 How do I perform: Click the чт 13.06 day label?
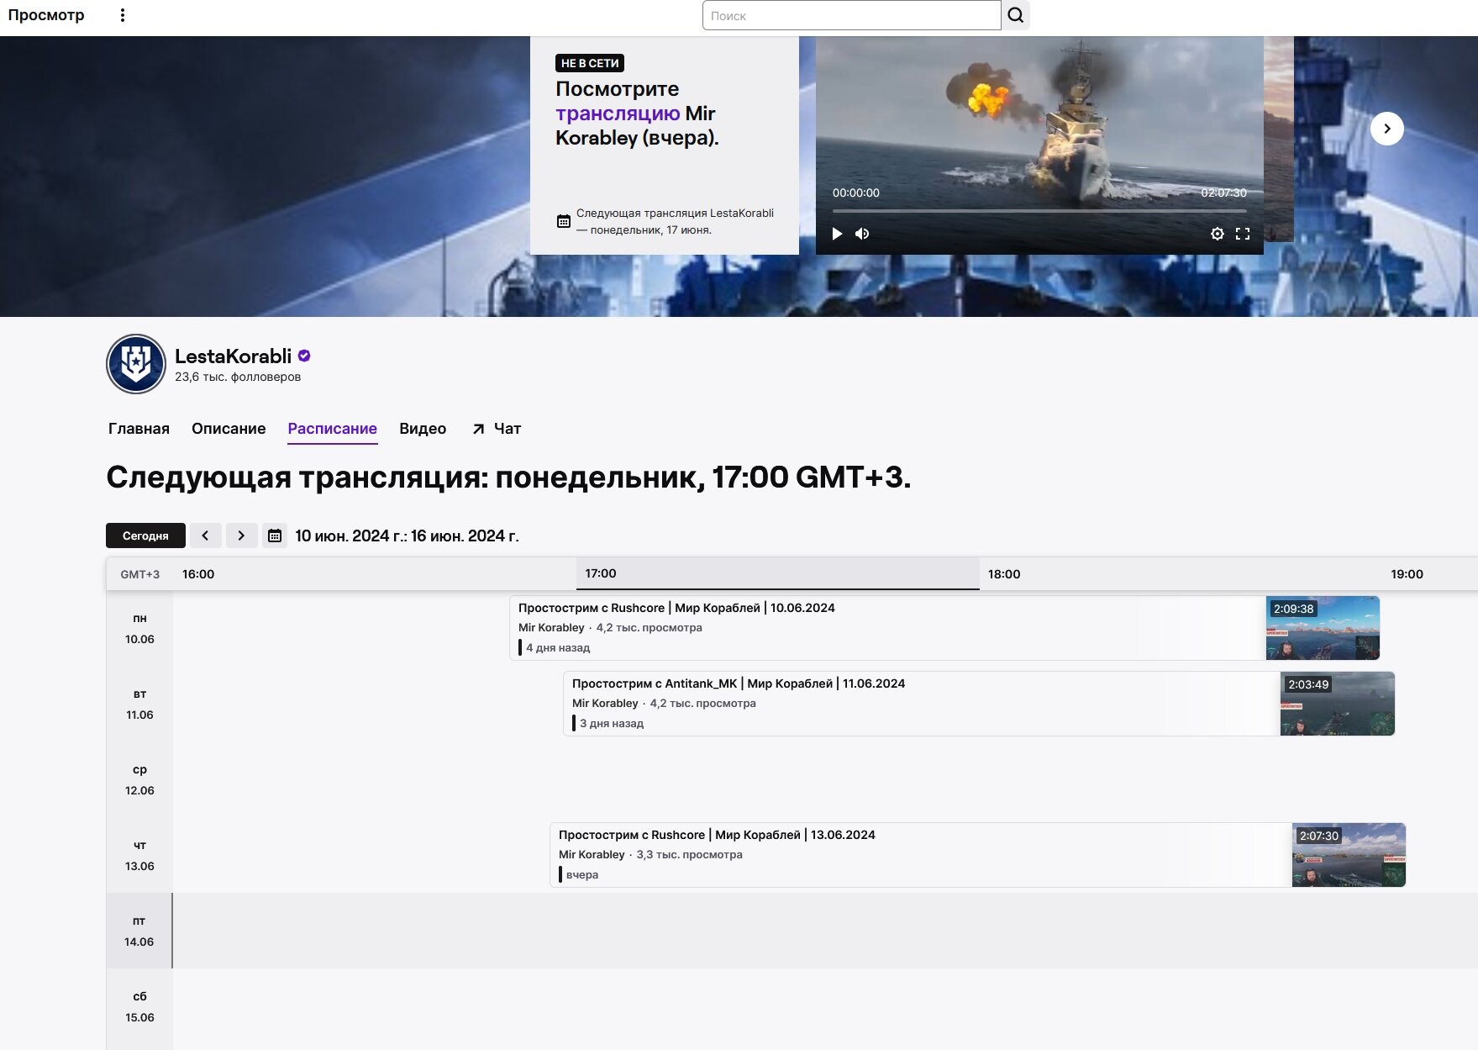tap(139, 856)
